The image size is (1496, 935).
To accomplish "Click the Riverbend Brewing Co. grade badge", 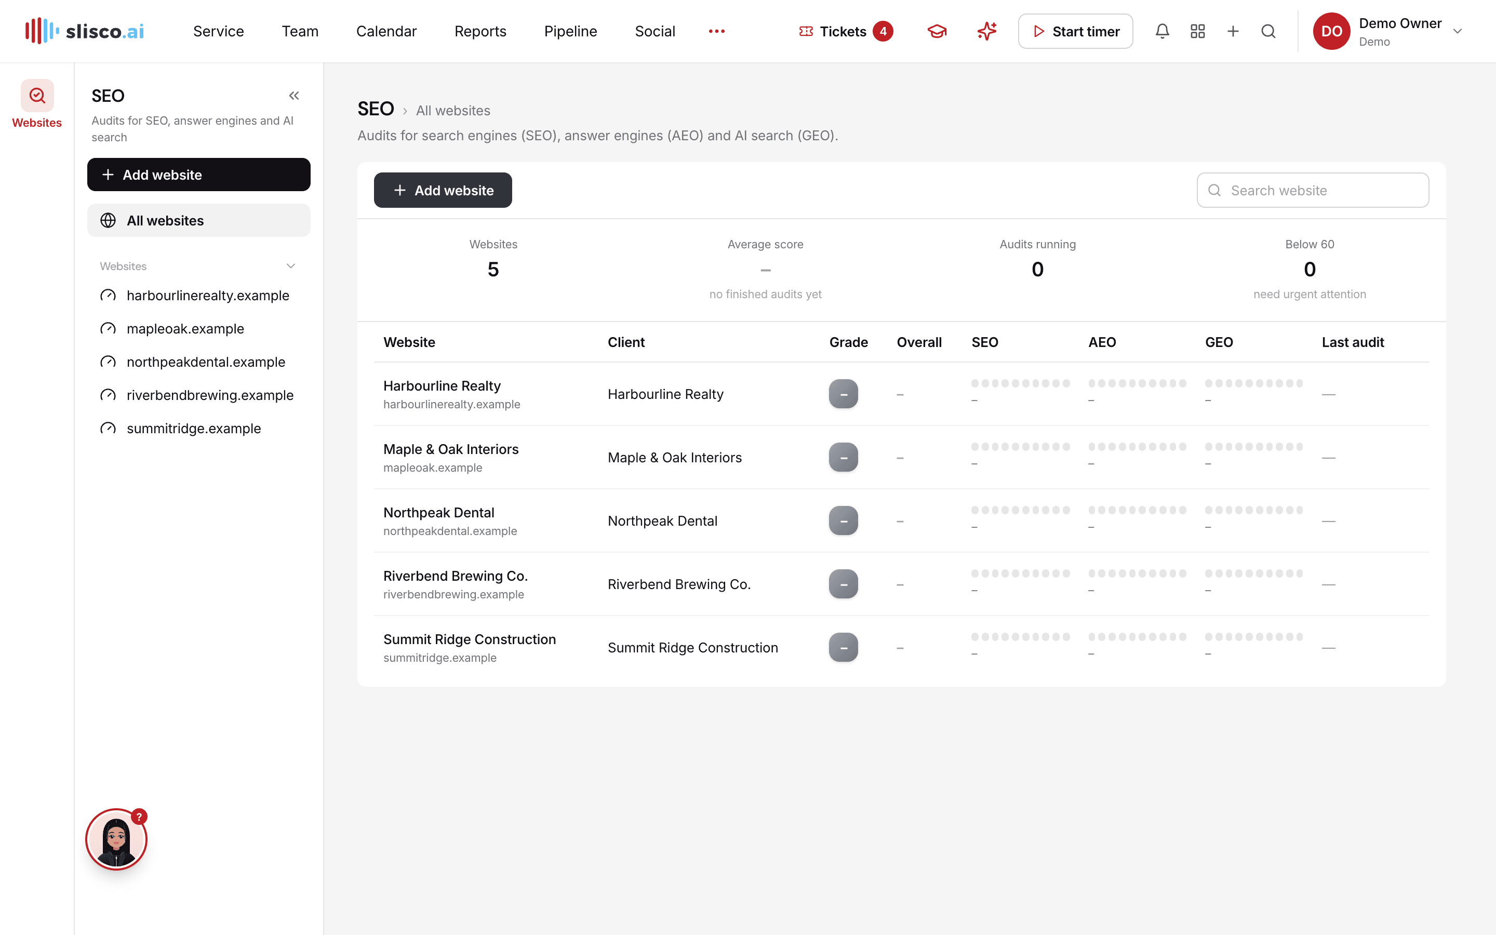I will pos(843,584).
